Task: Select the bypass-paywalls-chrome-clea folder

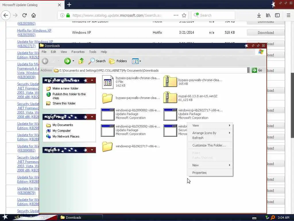Action: (x=131, y=98)
